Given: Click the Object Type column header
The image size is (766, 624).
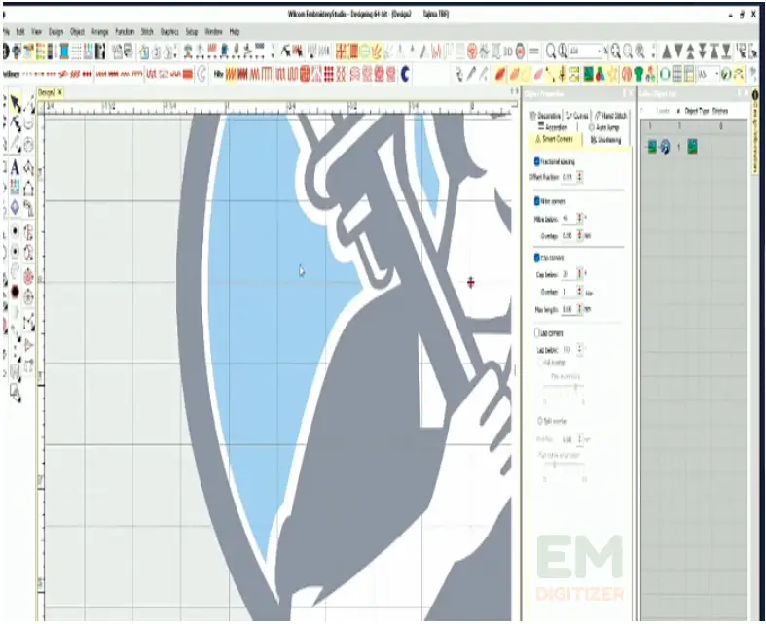Looking at the screenshot, I should 697,111.
